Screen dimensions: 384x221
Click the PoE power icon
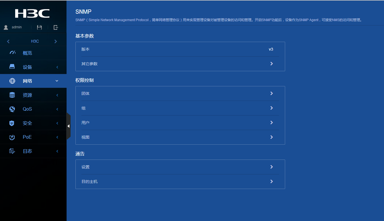point(12,137)
